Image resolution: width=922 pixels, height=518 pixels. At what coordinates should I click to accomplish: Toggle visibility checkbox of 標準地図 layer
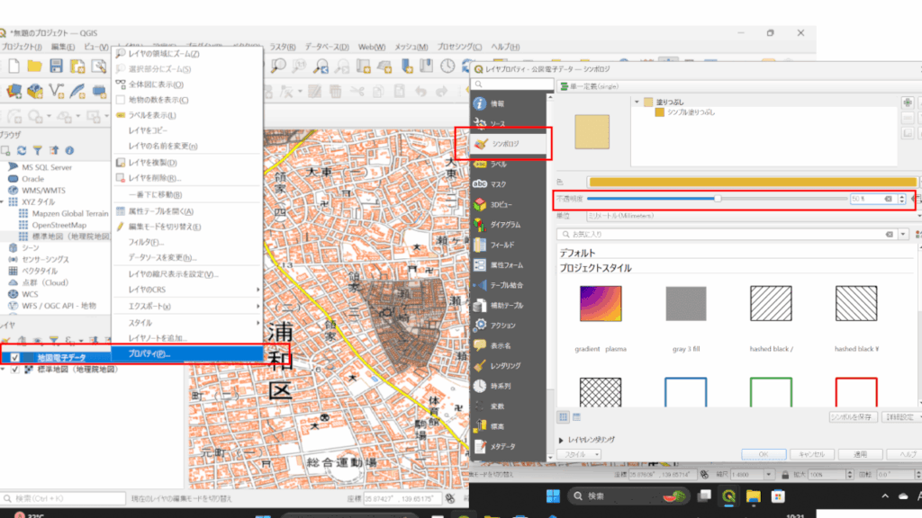click(14, 370)
